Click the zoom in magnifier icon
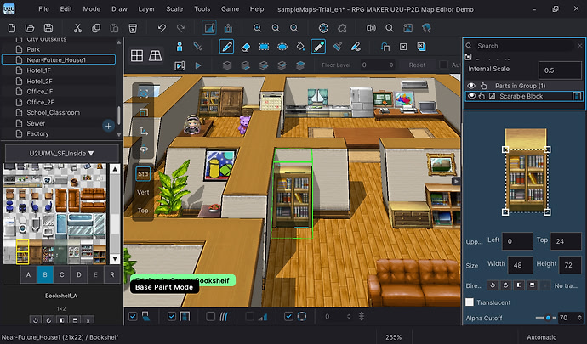This screenshot has height=344, width=587. 257,28
